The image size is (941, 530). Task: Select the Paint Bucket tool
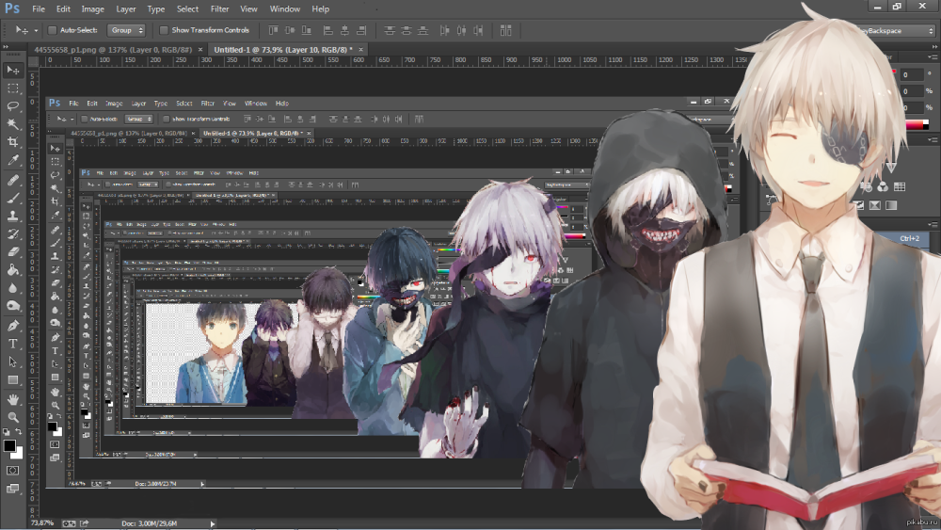point(12,270)
